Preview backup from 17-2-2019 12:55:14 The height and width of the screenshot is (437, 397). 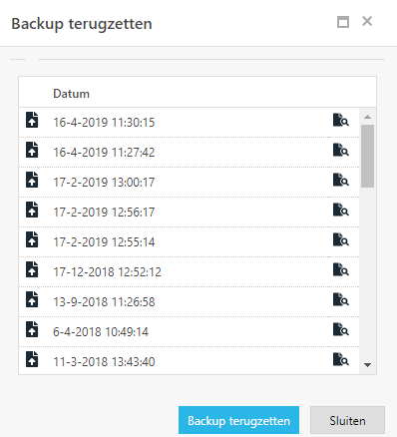(x=341, y=239)
